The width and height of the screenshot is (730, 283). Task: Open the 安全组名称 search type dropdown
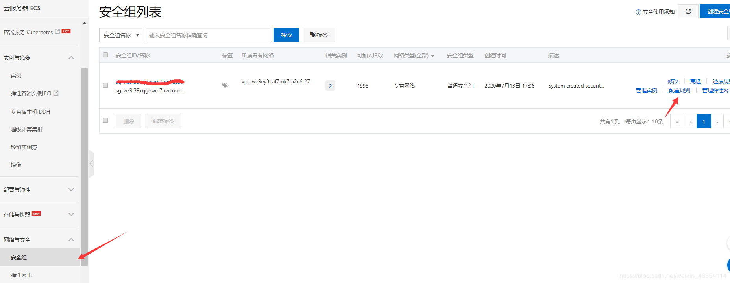pos(121,35)
